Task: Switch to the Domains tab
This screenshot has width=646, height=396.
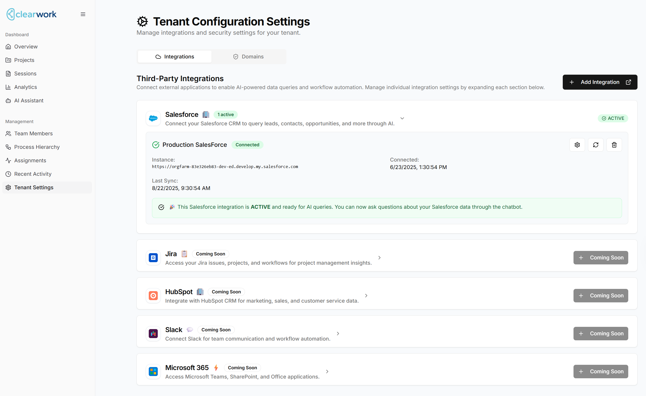Action: [248, 57]
